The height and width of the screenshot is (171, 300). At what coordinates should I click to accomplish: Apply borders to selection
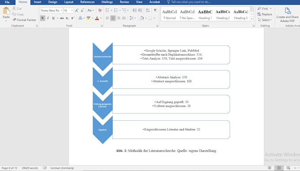coord(150,18)
